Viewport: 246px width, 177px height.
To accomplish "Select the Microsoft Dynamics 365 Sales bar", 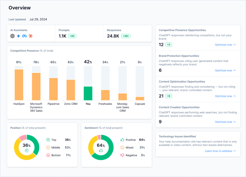I will [x=36, y=87].
